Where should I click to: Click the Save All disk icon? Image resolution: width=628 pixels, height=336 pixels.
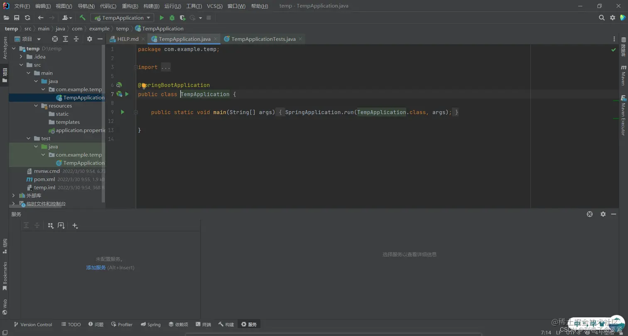click(x=17, y=18)
